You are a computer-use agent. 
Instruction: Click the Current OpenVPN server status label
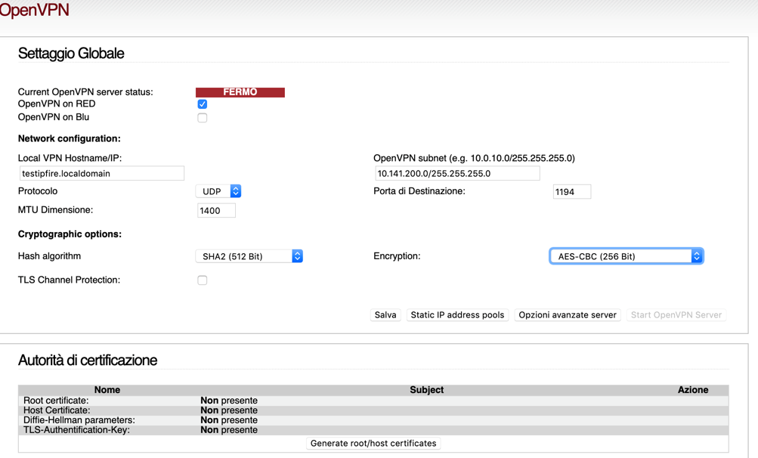85,92
